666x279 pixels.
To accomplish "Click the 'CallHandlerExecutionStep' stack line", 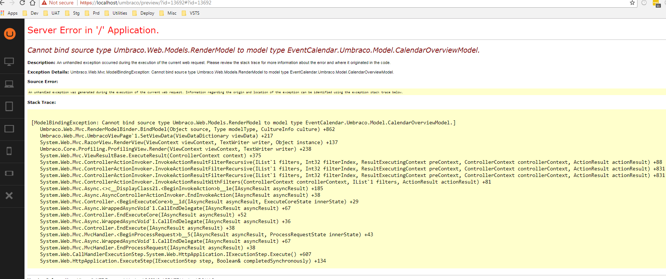I will click(176, 255).
